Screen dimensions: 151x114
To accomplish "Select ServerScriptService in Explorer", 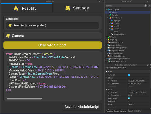I will pyautogui.click(x=128, y=61).
